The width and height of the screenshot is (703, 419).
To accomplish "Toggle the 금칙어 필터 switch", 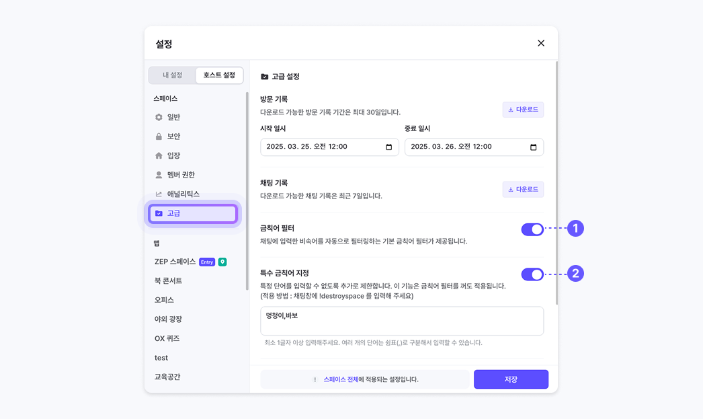I will click(x=532, y=229).
